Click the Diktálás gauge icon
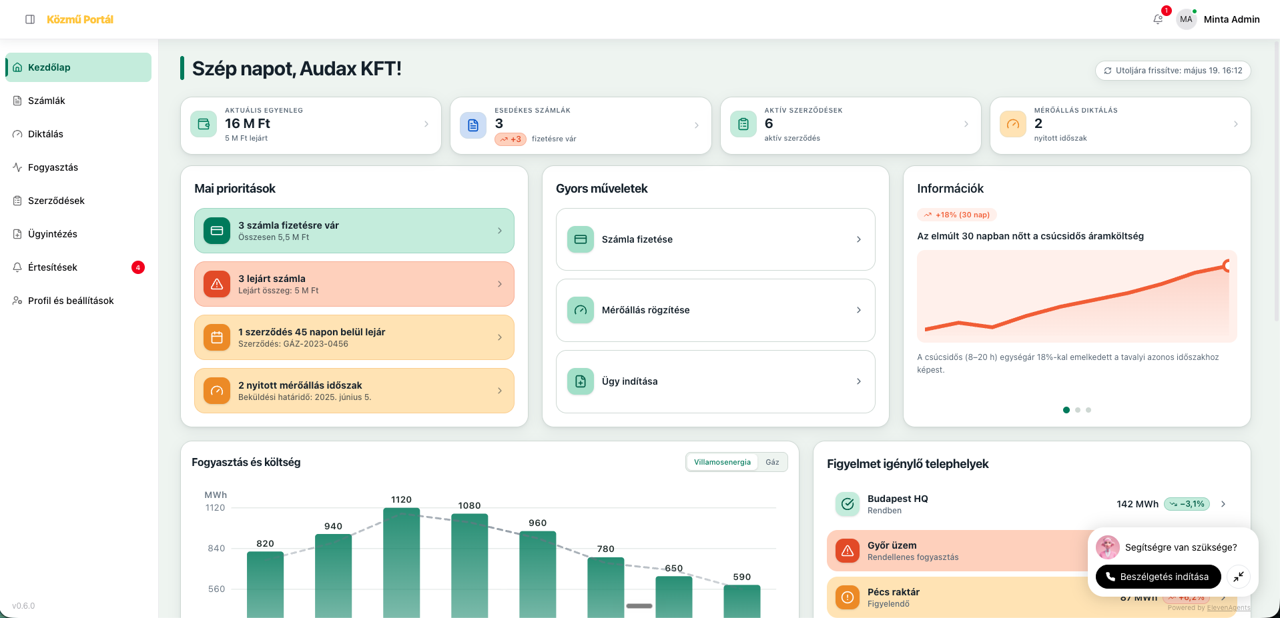 tap(17, 134)
